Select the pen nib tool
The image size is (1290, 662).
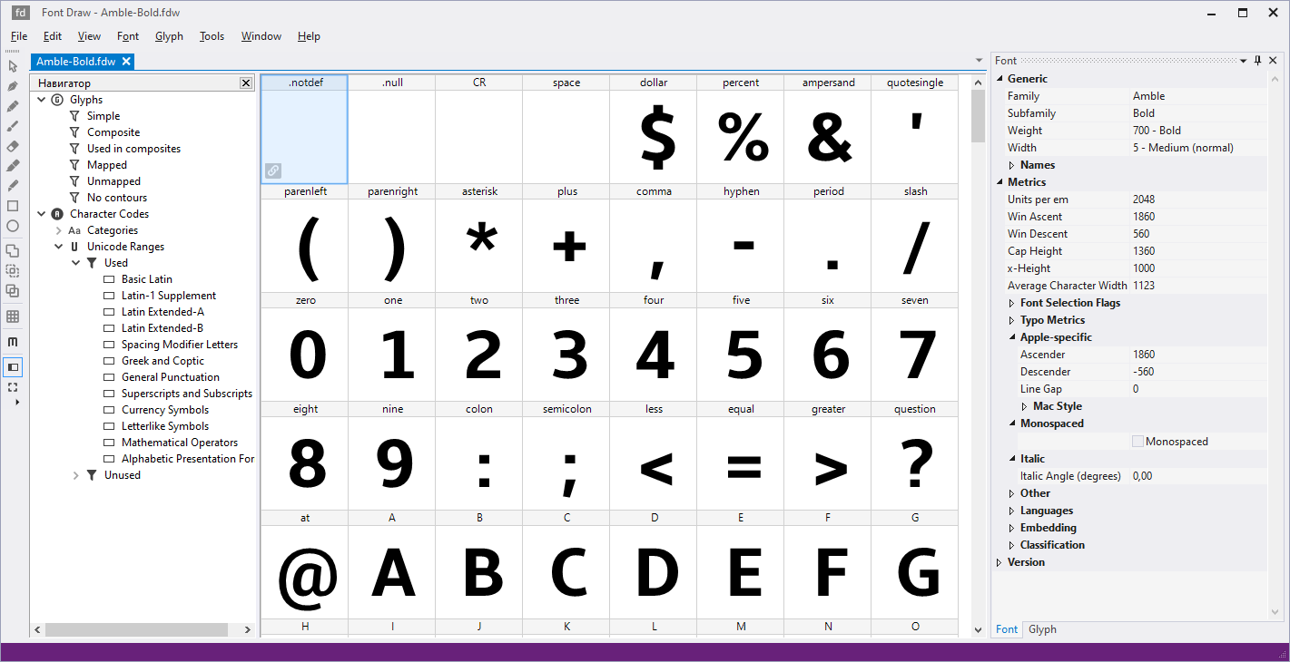tap(13, 86)
